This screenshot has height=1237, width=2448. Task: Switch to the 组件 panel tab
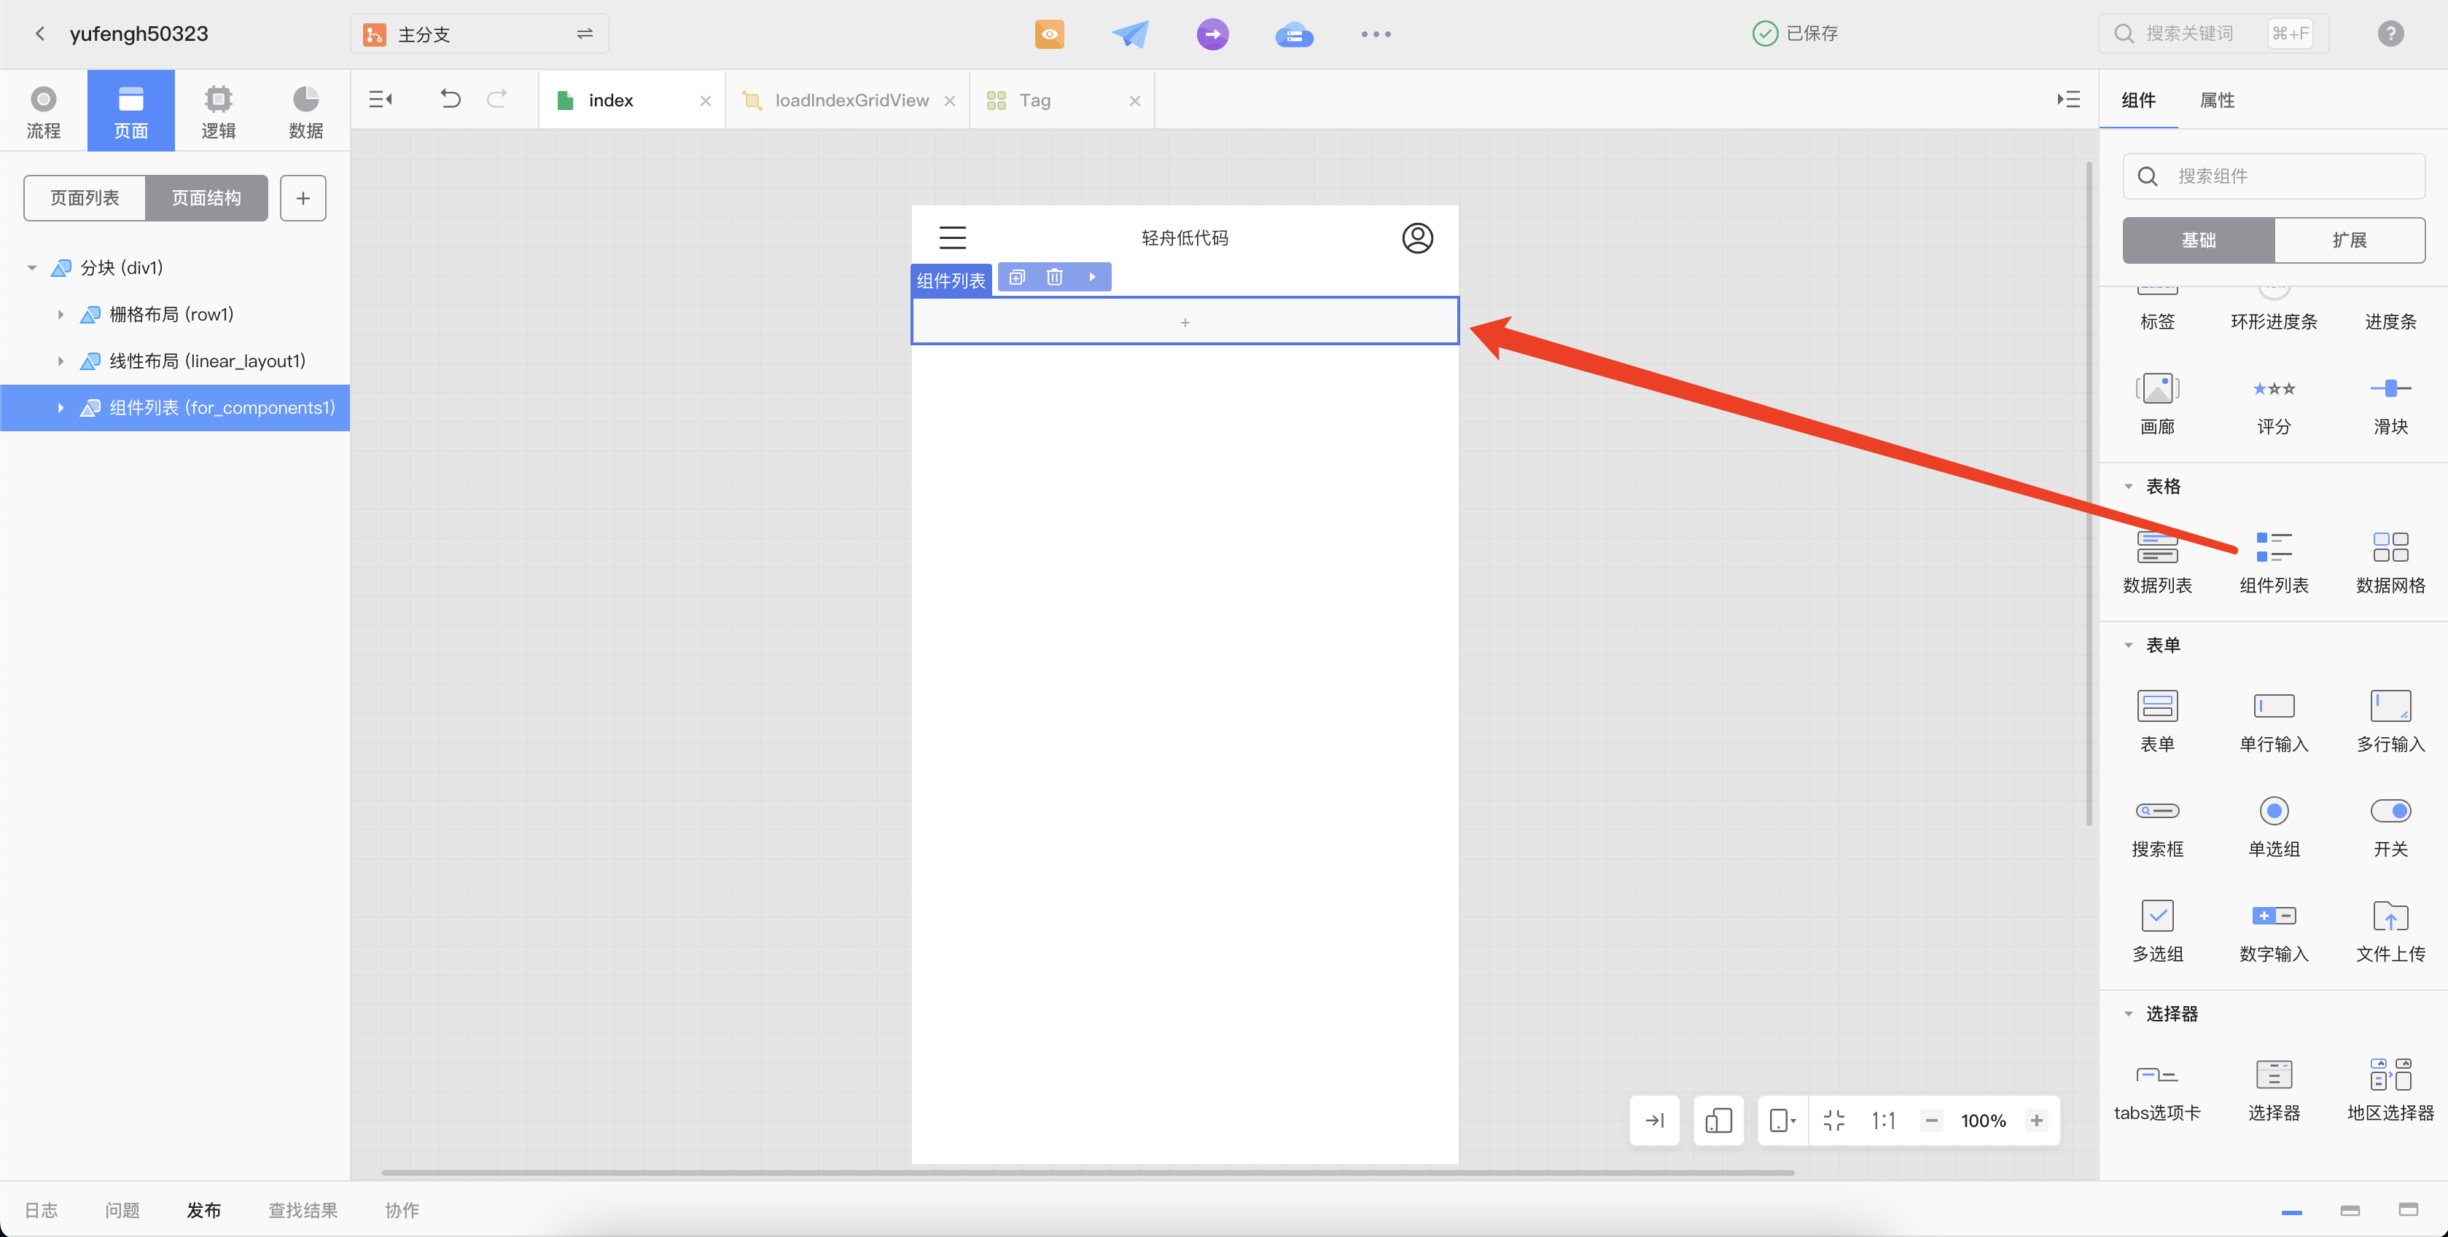(2138, 100)
